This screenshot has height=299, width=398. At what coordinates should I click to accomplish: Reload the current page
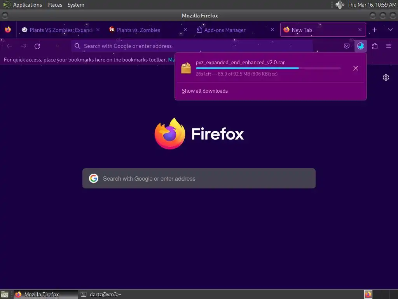pyautogui.click(x=37, y=46)
